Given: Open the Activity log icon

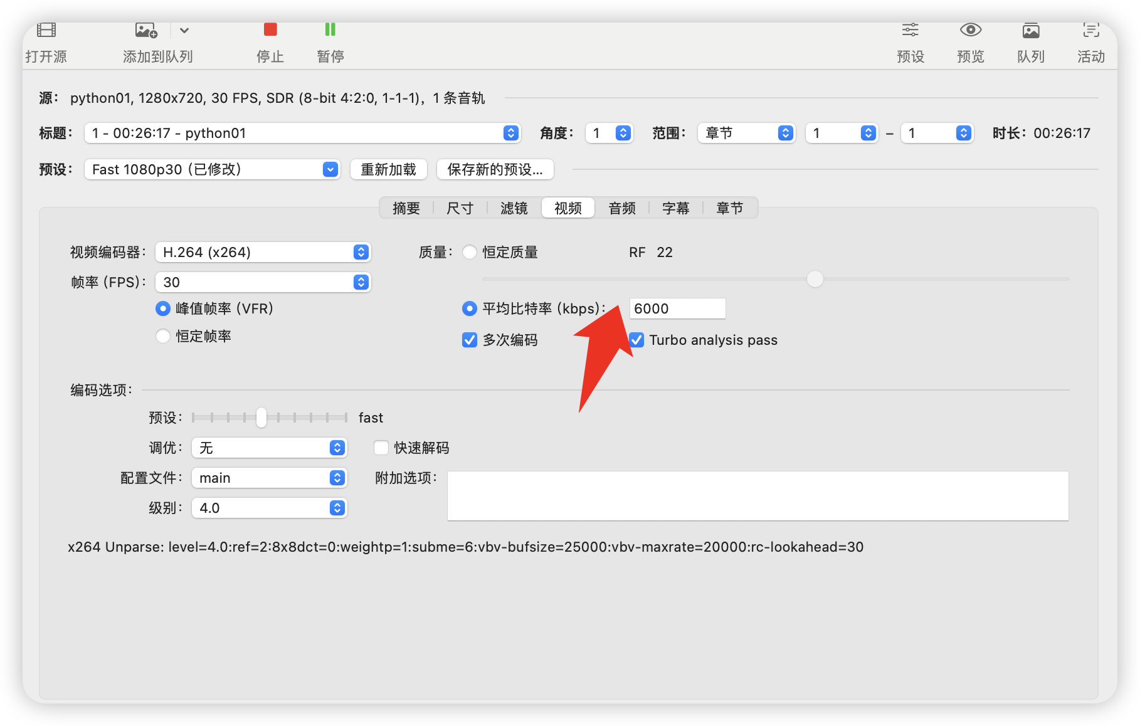Looking at the screenshot, I should point(1091,30).
